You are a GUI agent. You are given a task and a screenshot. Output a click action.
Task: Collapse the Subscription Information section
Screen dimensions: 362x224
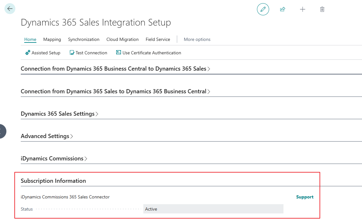[53, 181]
